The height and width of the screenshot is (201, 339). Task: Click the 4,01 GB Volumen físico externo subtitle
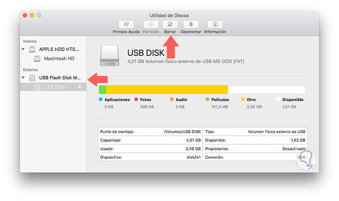(186, 62)
